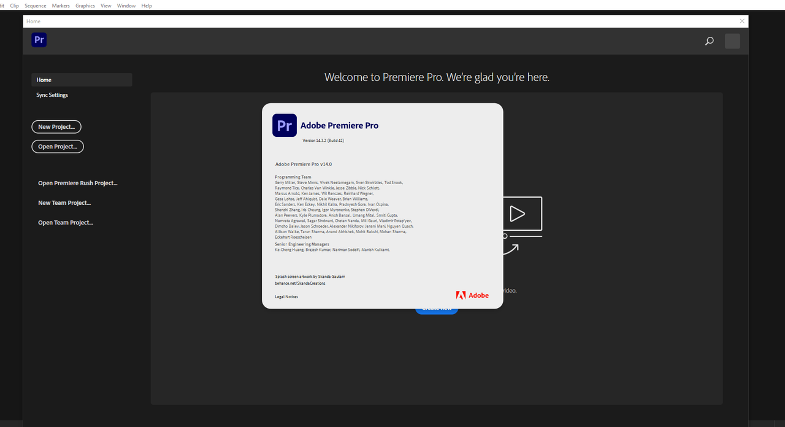This screenshot has height=427, width=785.
Task: Close the Home window
Action: (742, 21)
